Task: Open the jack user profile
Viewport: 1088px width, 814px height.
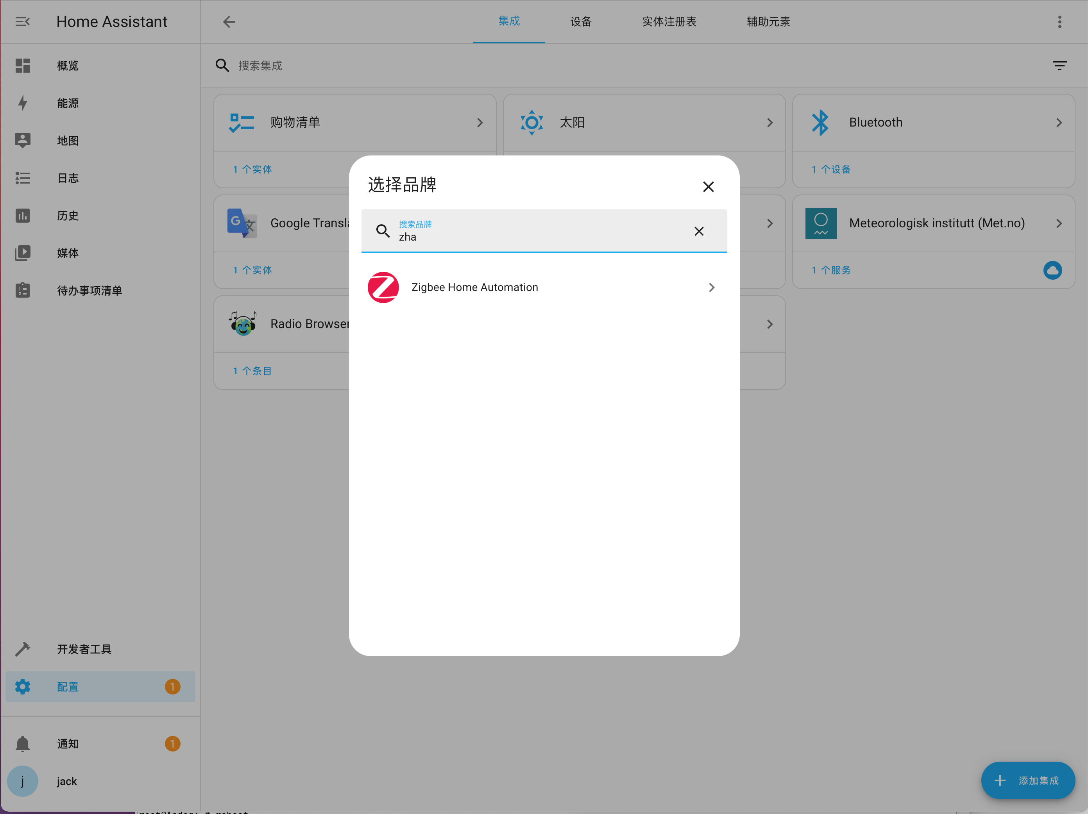Action: coord(66,780)
